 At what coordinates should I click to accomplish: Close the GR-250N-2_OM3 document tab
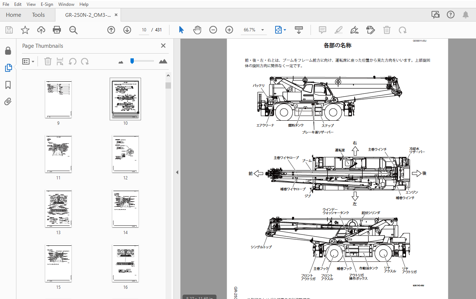116,15
